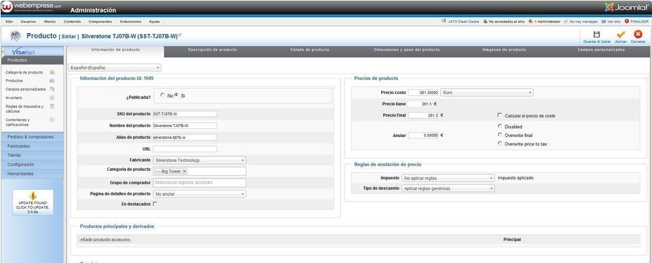Open the Euro currency dropdown

[487, 93]
